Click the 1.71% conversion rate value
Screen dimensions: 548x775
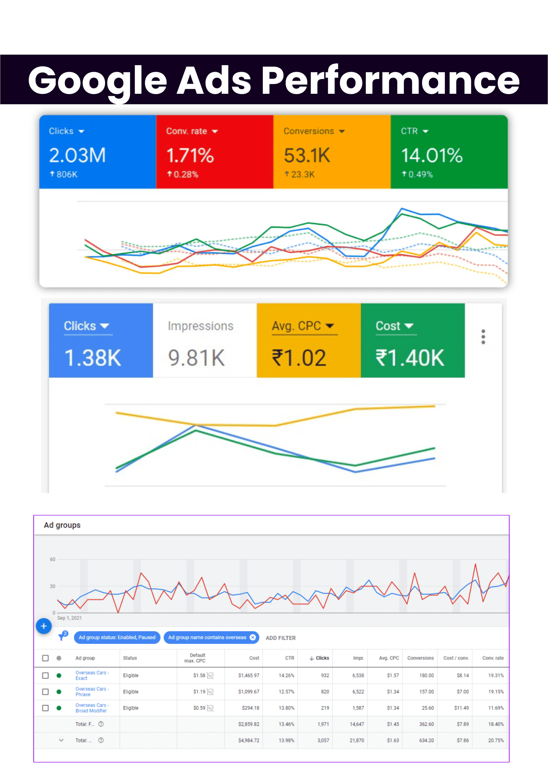tap(190, 155)
